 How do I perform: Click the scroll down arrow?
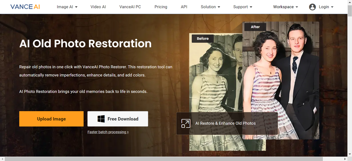350,154
